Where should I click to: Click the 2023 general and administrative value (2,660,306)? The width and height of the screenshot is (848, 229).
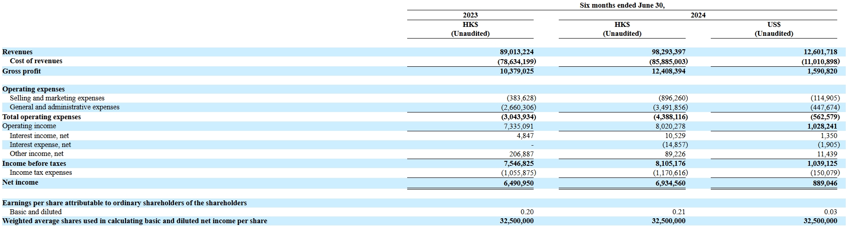(x=518, y=108)
